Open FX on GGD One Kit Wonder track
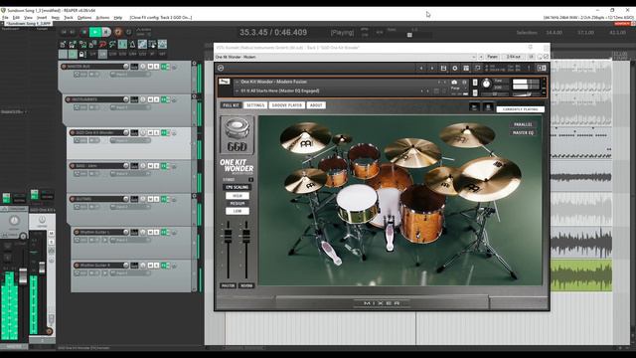Screen dimensions: 636x358 (x=164, y=132)
